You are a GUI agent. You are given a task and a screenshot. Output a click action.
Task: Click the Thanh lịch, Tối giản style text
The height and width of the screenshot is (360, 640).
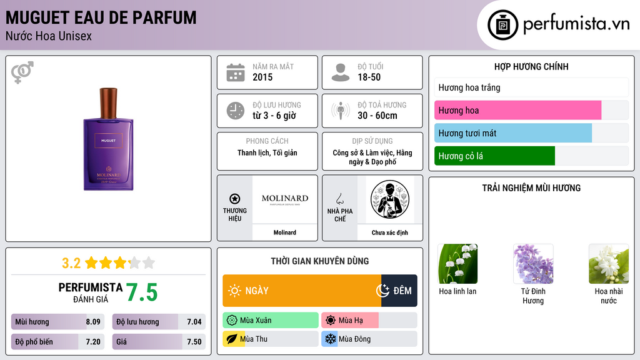point(267,152)
